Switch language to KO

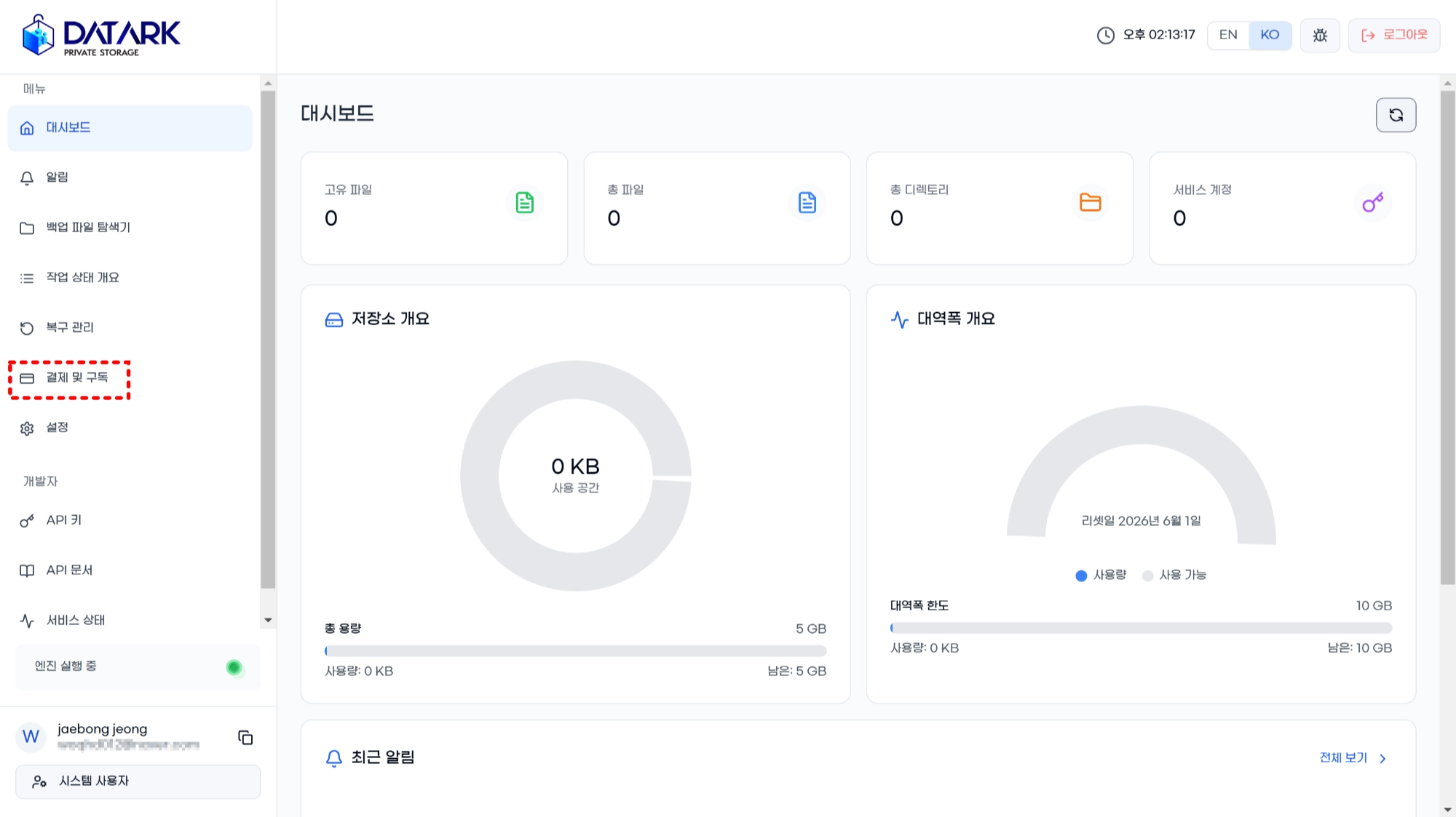pyautogui.click(x=1270, y=35)
